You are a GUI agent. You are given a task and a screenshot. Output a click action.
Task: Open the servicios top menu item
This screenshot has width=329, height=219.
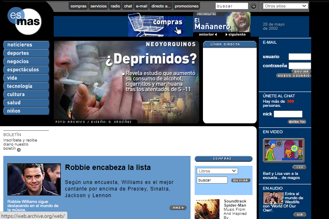coord(98,6)
